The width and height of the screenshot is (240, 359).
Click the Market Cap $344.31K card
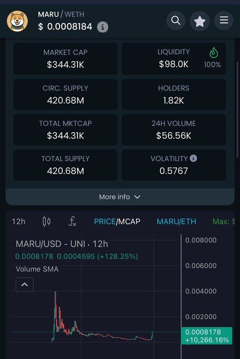click(x=65, y=59)
